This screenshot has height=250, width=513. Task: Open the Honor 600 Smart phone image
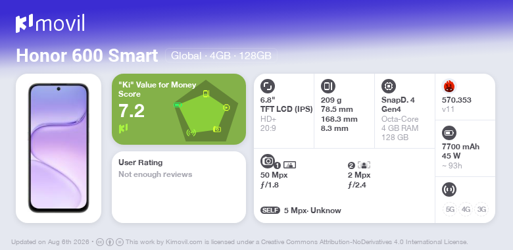[x=59, y=148]
